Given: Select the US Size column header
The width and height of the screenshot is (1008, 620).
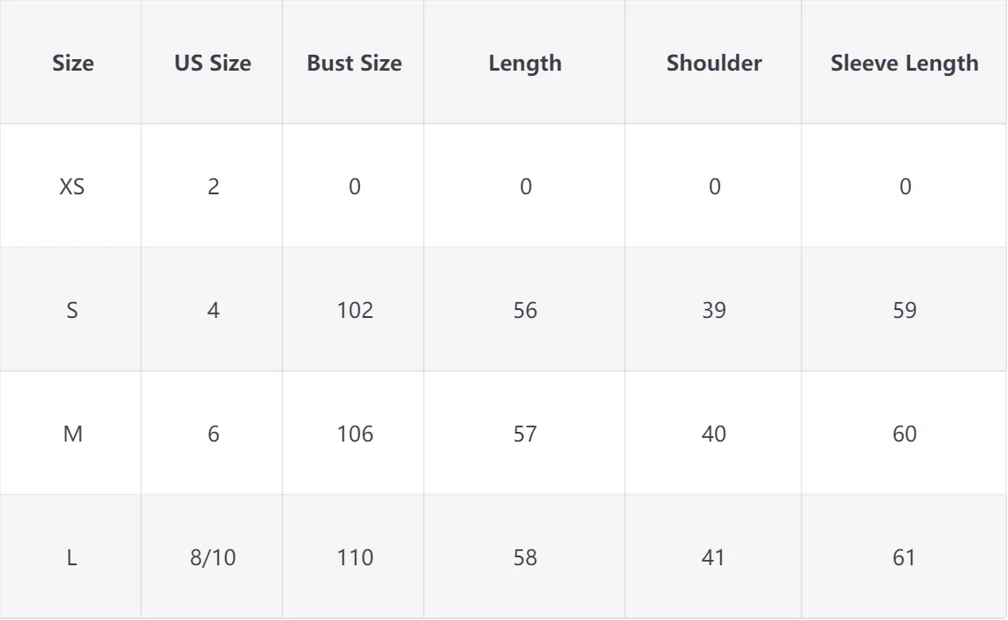Looking at the screenshot, I should coord(212,63).
